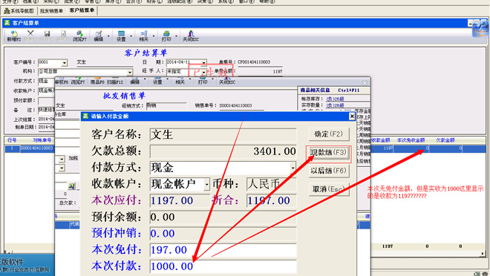The image size is (490, 276).
Task: Open the 帐存库存 link value
Action: (x=335, y=99)
